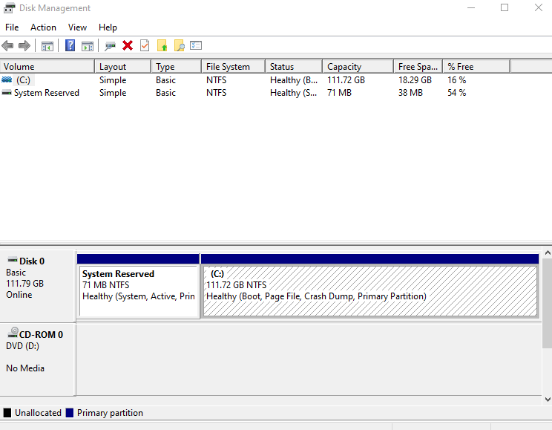The width and height of the screenshot is (552, 430).
Task: Click the red X Delete icon
Action: coord(128,45)
